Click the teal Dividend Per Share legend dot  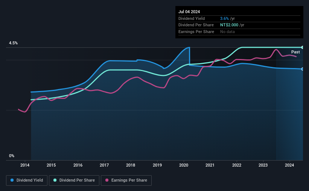pos(55,180)
